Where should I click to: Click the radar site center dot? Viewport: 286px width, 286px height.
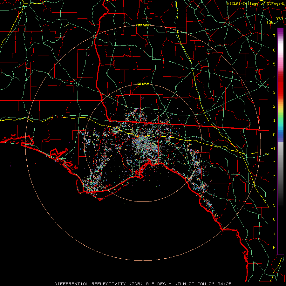coord(143,142)
